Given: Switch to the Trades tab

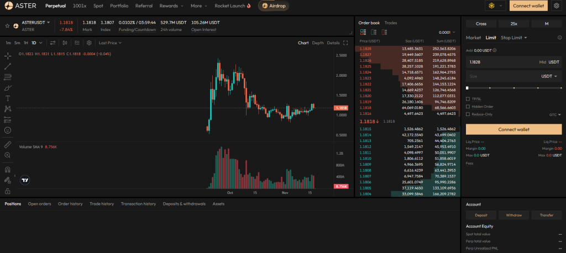Looking at the screenshot, I should tap(390, 23).
